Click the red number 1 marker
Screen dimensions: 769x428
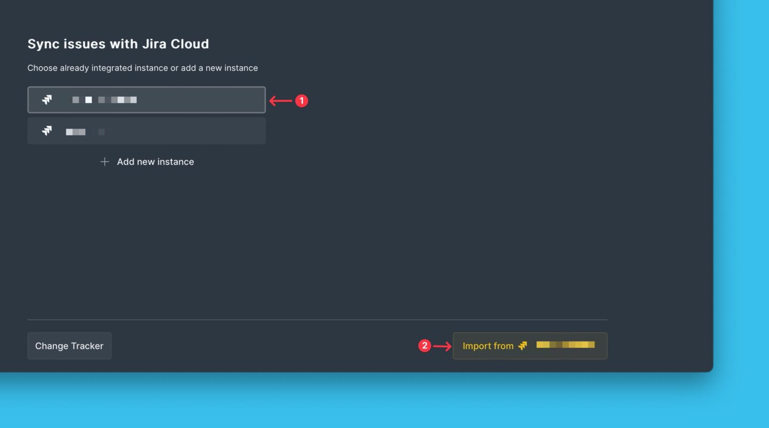click(302, 100)
